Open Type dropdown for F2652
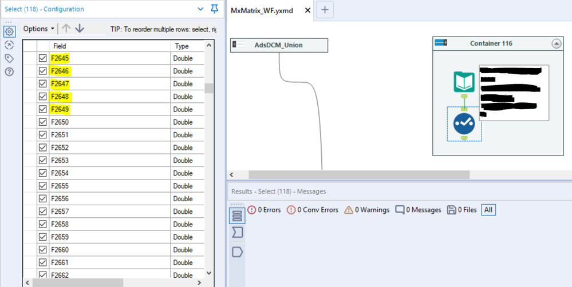The width and height of the screenshot is (572, 287). (x=187, y=148)
